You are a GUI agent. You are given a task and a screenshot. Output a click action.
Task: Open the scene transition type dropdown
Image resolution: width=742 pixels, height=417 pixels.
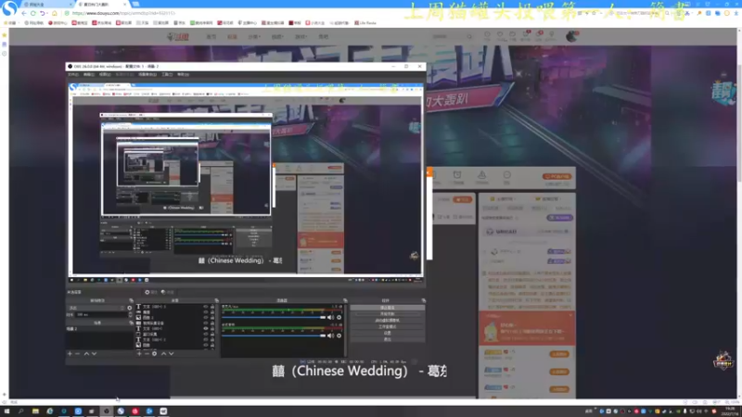tap(96, 308)
